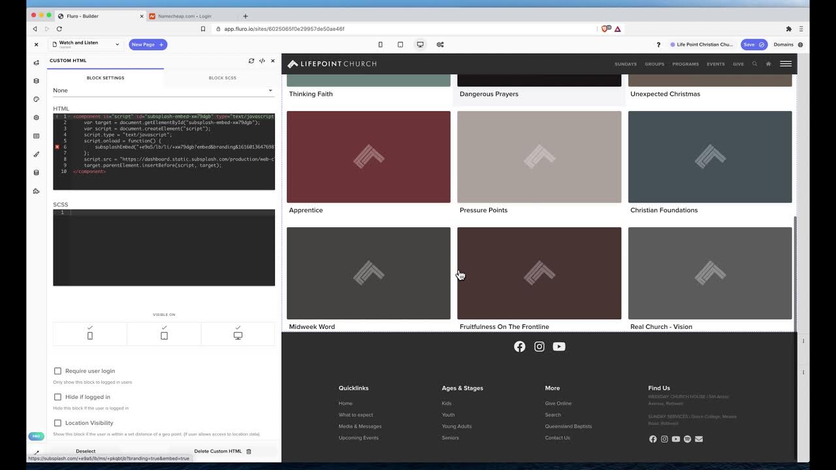Click the error marker on line 6
836x470 pixels.
[57, 148]
